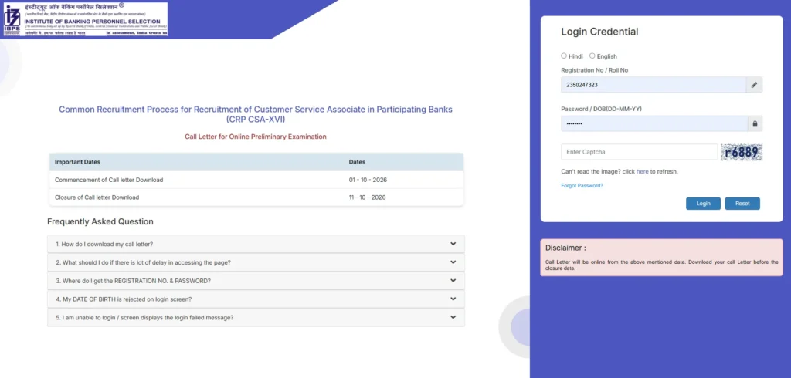Focus the Enter Captcha field

pos(639,152)
